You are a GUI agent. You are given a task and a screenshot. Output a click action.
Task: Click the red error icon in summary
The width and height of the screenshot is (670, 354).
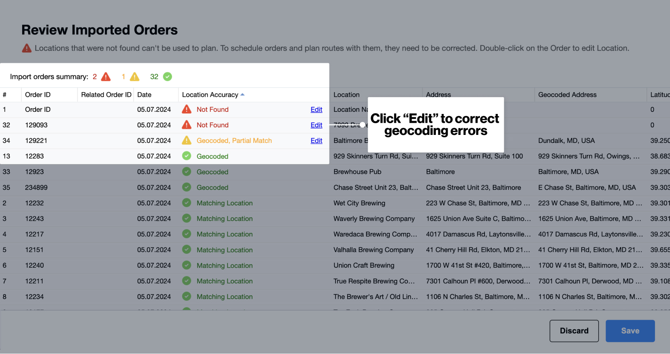106,77
